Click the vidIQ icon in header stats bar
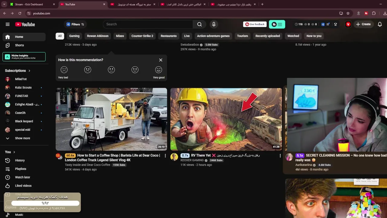This screenshot has width=387, height=218. click(x=323, y=24)
